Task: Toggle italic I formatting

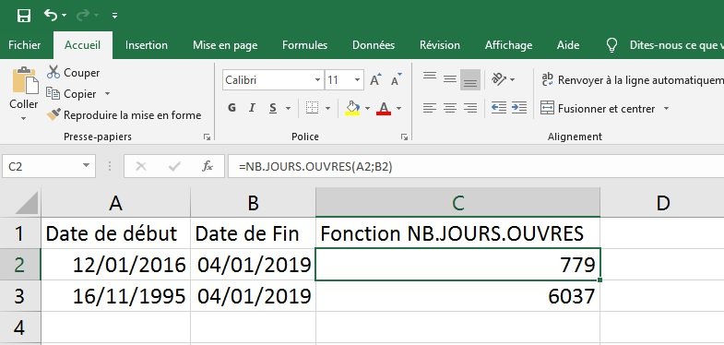Action: click(x=252, y=108)
